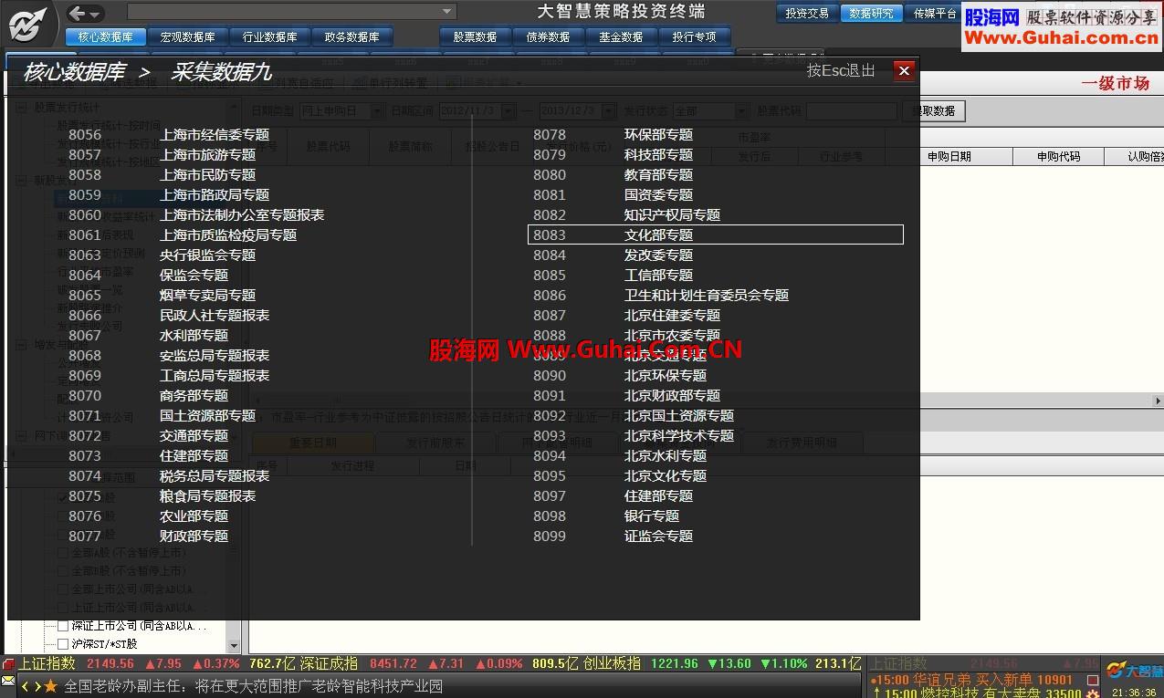This screenshot has height=698, width=1164.
Task: Select 8064 保监会专题
Action: (149, 275)
